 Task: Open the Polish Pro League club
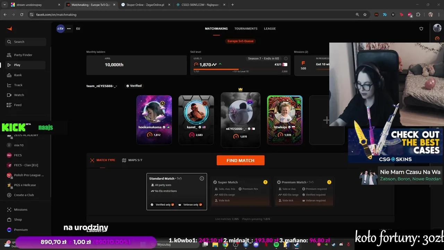click(26, 175)
